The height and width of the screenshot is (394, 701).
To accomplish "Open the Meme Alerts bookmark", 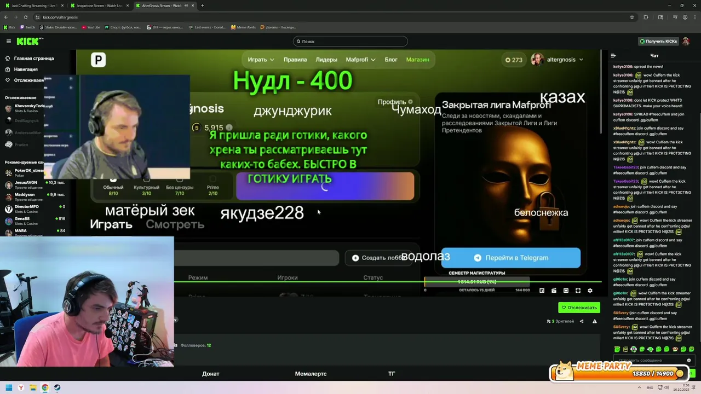I will [x=243, y=27].
